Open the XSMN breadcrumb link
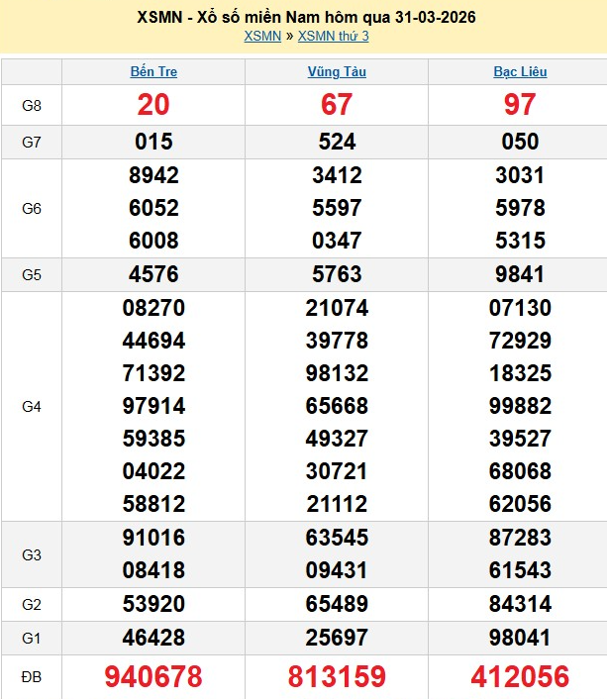 (x=261, y=37)
